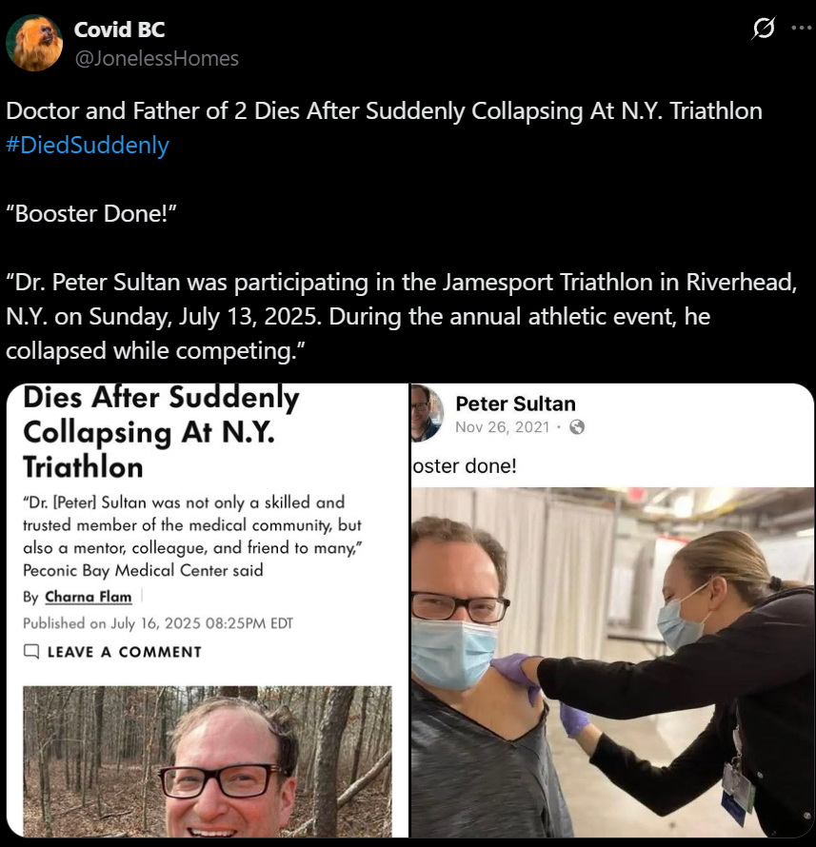The image size is (816, 847).
Task: Click the Covid BC display name
Action: [x=119, y=30]
